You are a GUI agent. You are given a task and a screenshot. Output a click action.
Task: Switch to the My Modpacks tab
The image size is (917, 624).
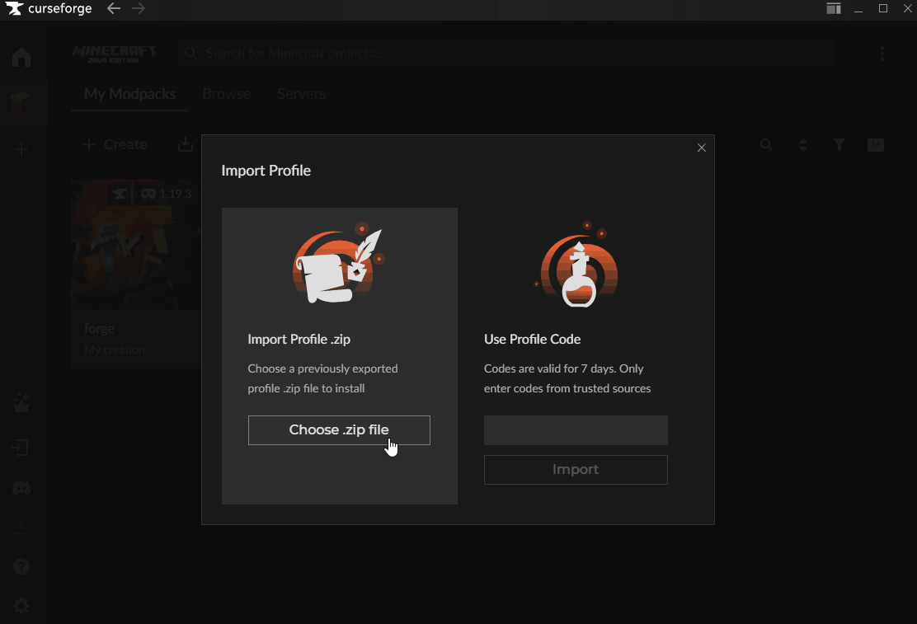tap(129, 94)
